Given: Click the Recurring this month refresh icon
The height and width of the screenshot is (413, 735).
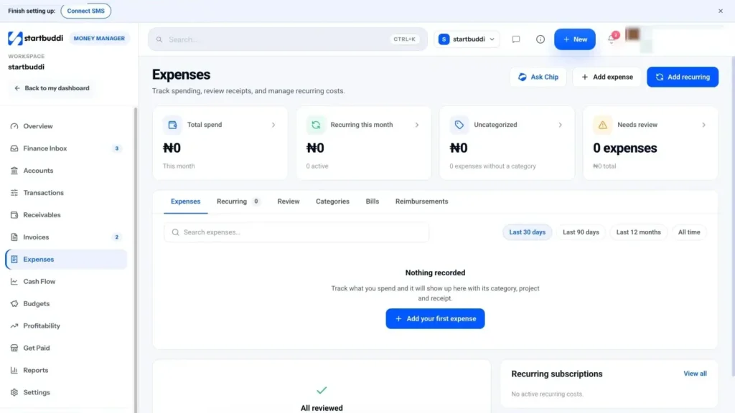Looking at the screenshot, I should click(x=316, y=125).
